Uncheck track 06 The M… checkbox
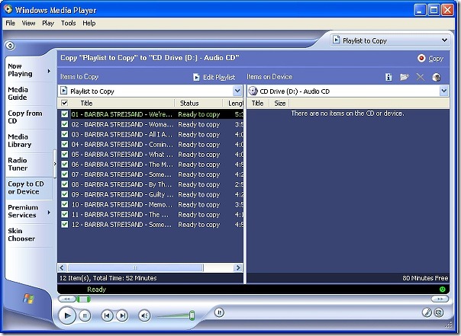 64,164
